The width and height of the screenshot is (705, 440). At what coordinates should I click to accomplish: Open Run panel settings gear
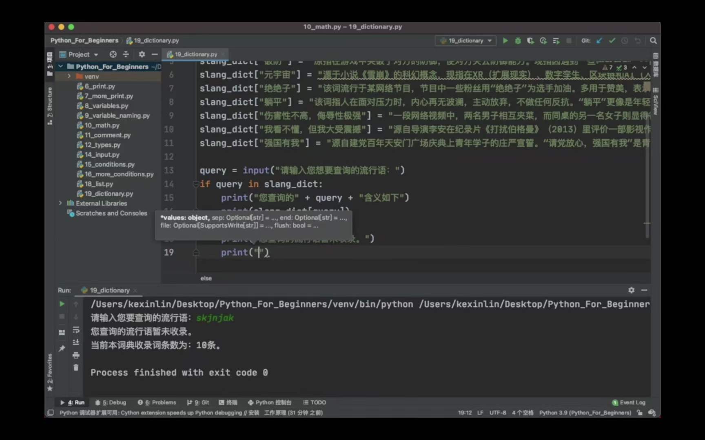(x=631, y=290)
